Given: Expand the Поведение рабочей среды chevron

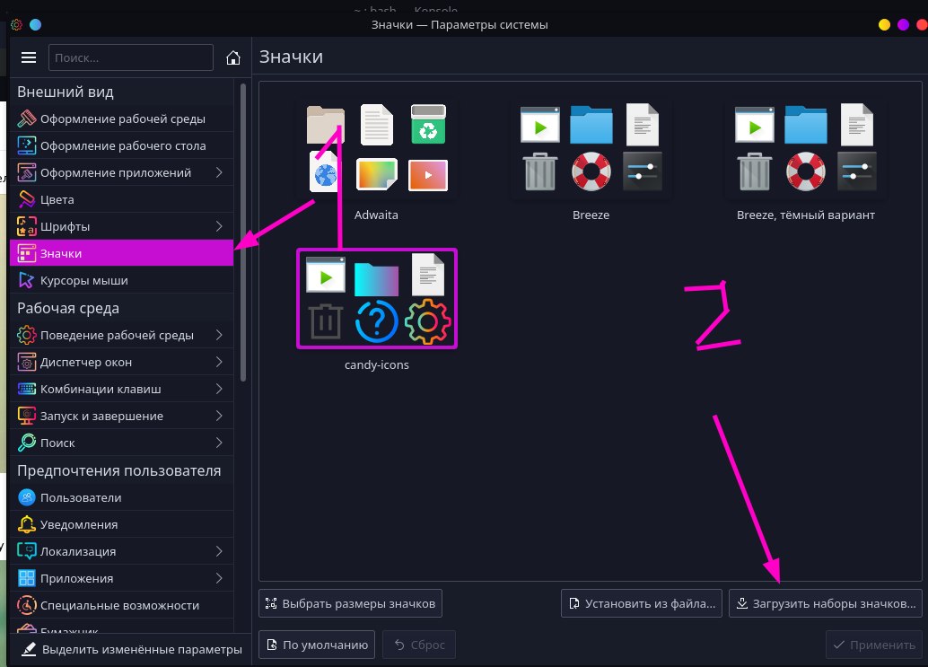Looking at the screenshot, I should pos(219,335).
